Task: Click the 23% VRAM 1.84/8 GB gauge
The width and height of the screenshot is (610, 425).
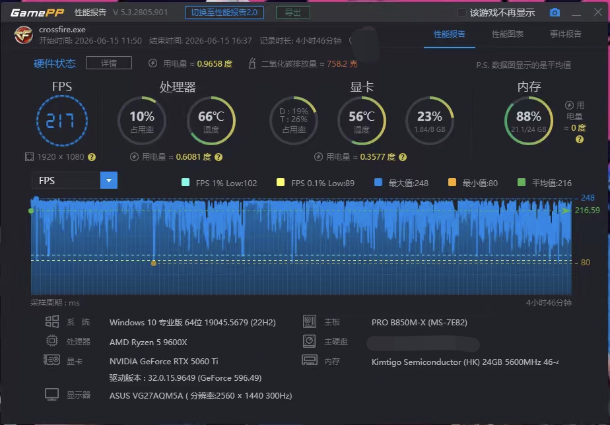Action: 430,121
